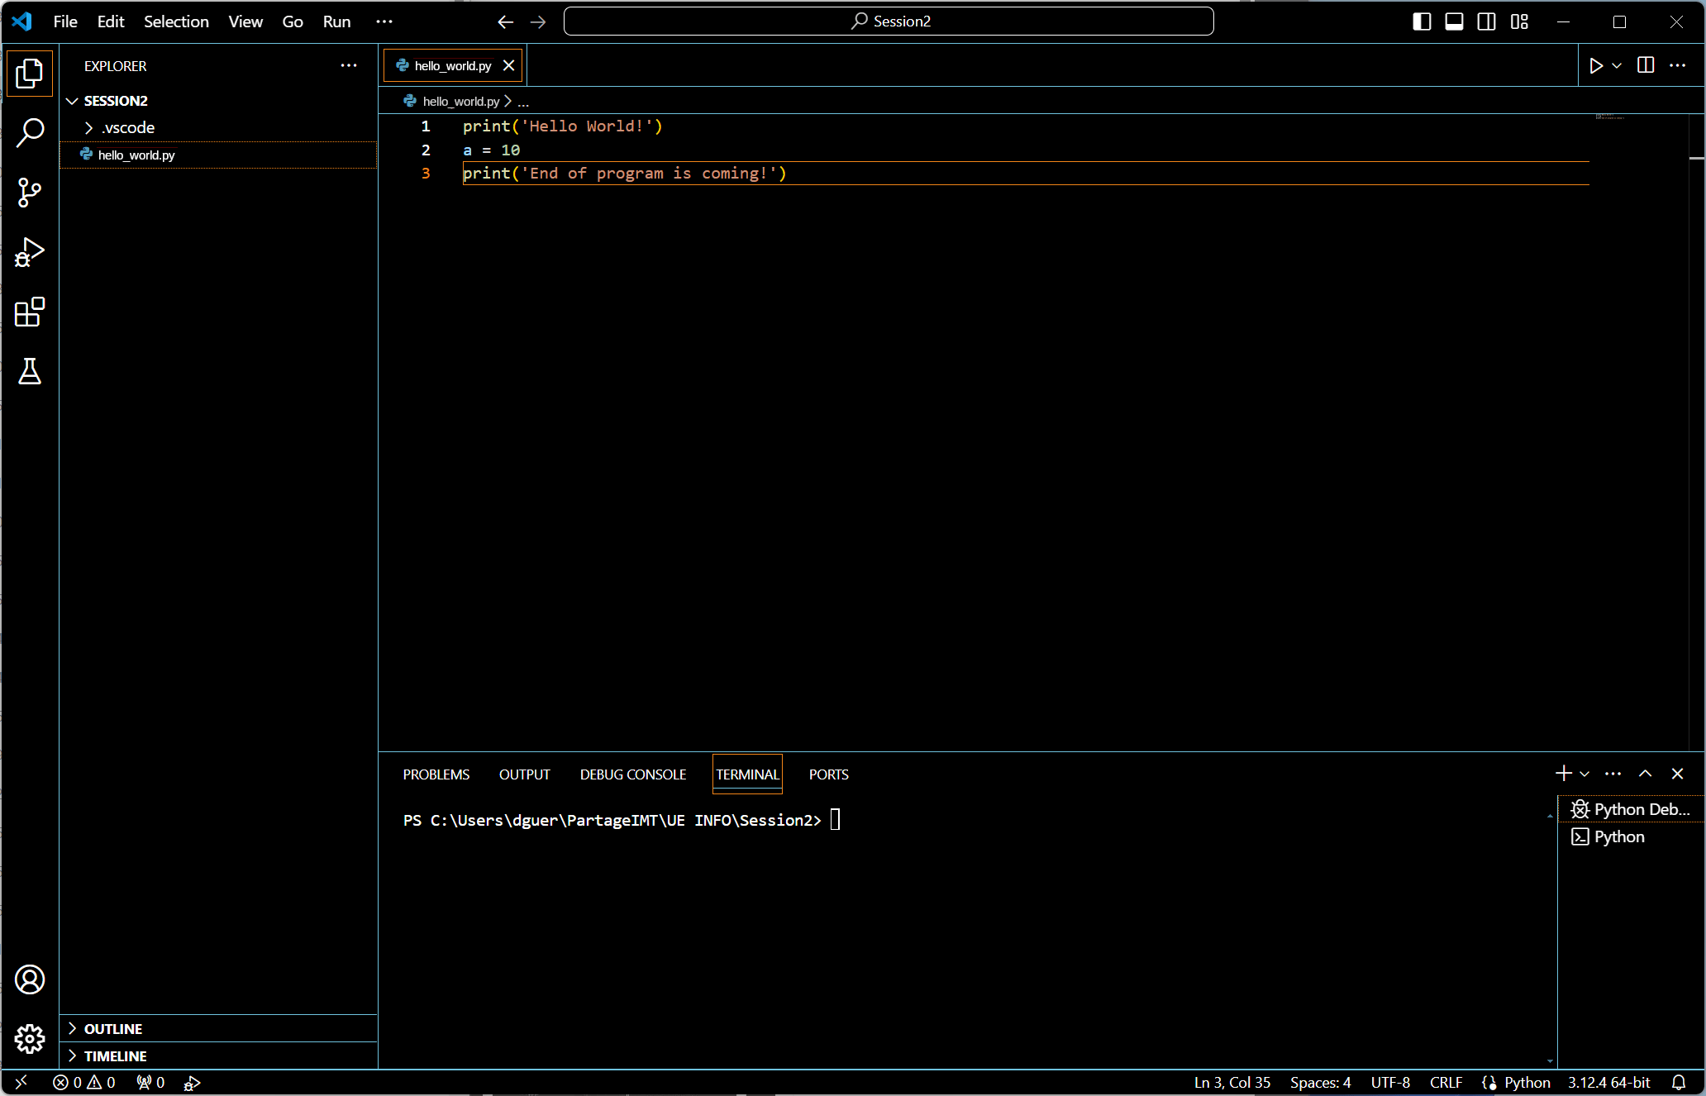Open the Run and Debug view
The width and height of the screenshot is (1706, 1096).
coord(30,252)
